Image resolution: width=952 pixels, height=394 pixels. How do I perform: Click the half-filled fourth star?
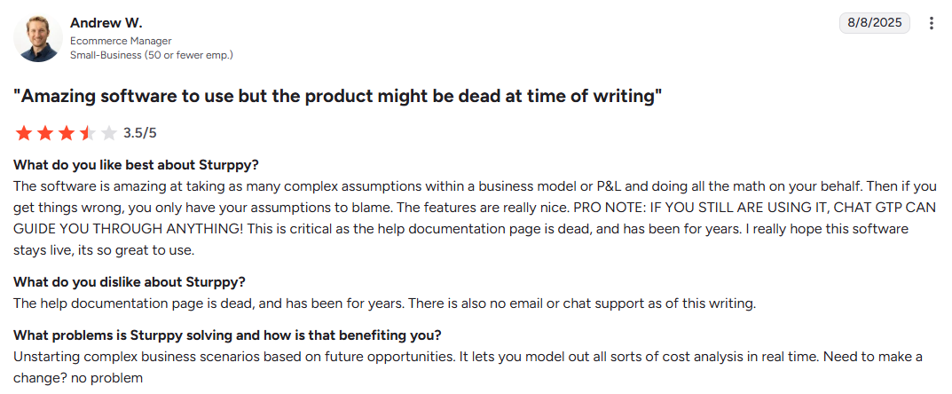(88, 133)
